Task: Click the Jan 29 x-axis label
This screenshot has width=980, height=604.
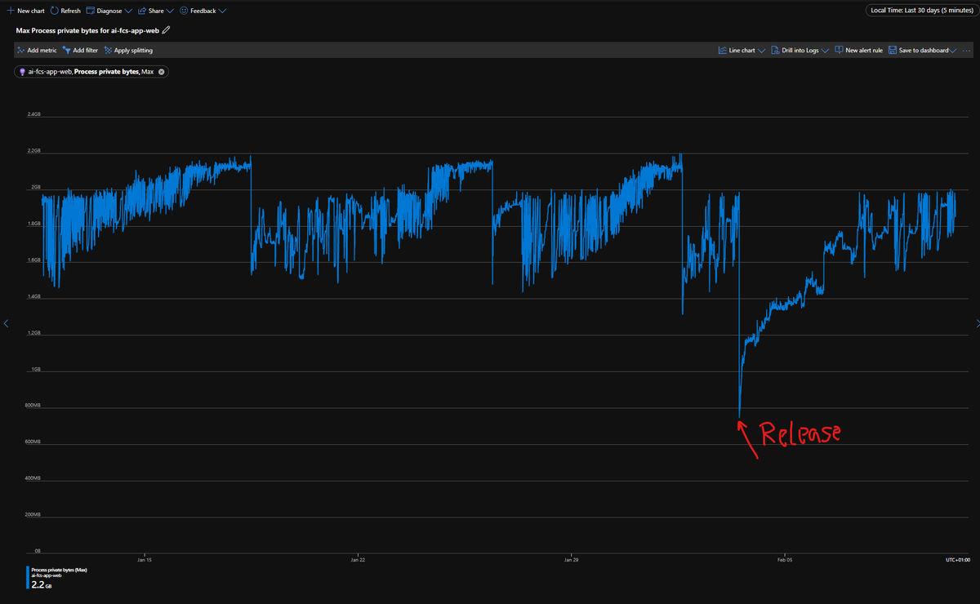Action: 571,560
